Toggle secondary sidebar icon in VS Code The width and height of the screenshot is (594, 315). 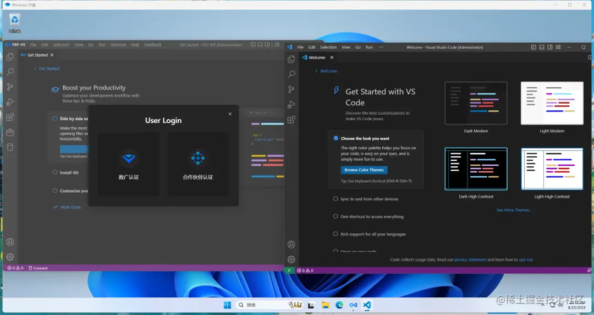(x=550, y=47)
